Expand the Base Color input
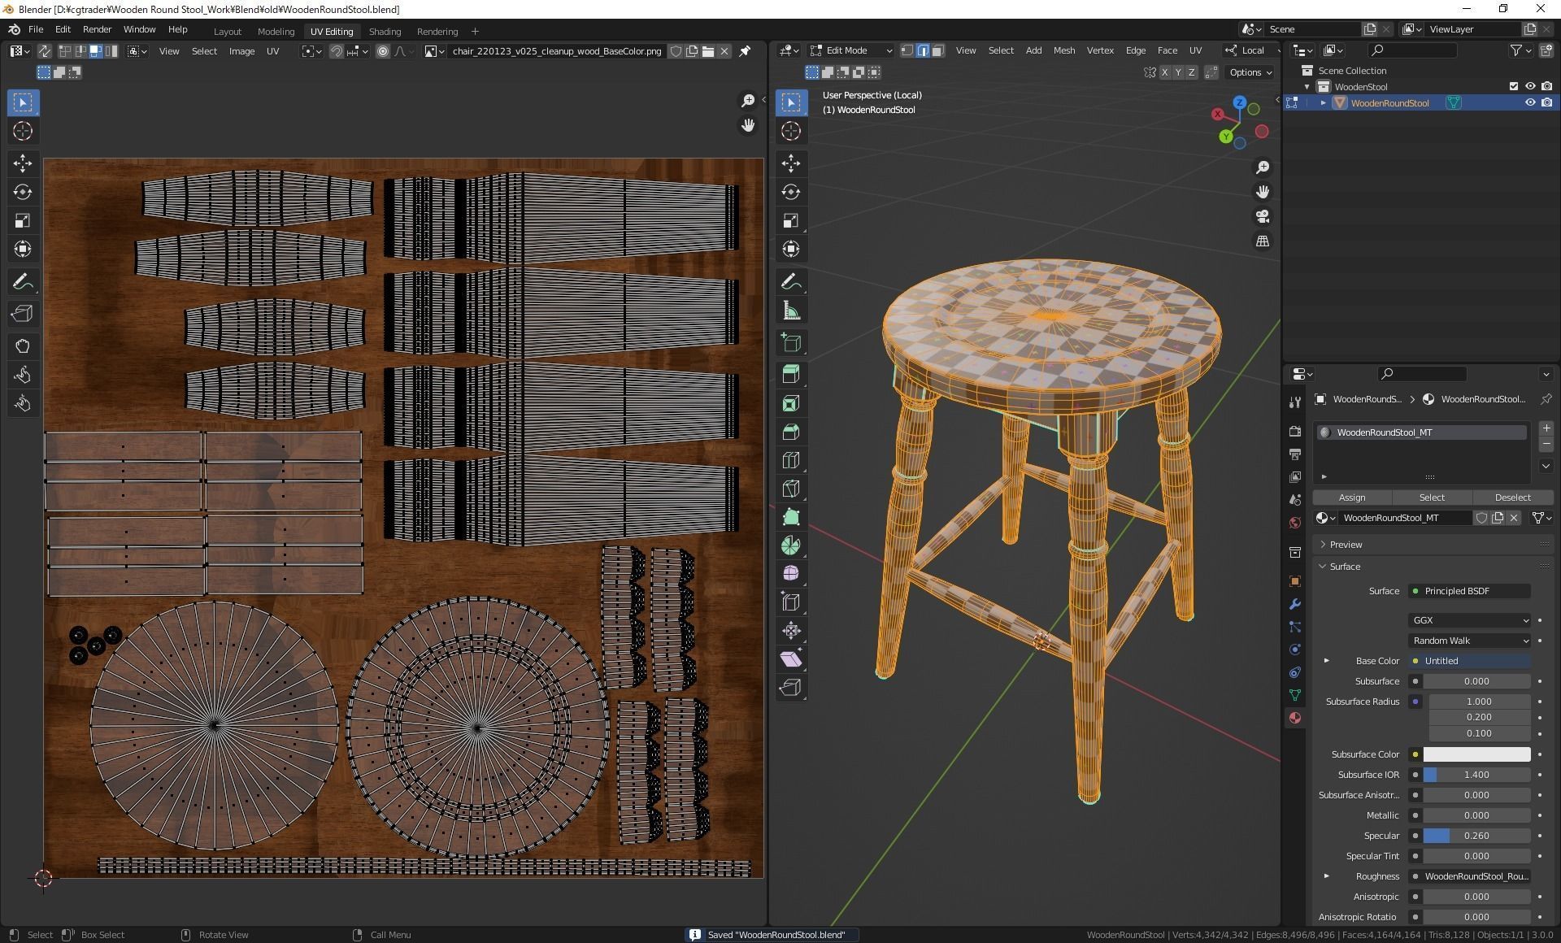 point(1327,661)
